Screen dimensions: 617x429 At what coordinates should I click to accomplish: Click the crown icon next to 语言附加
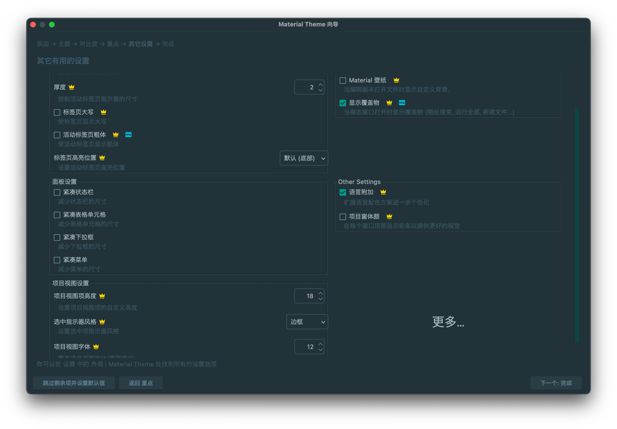pyautogui.click(x=383, y=192)
